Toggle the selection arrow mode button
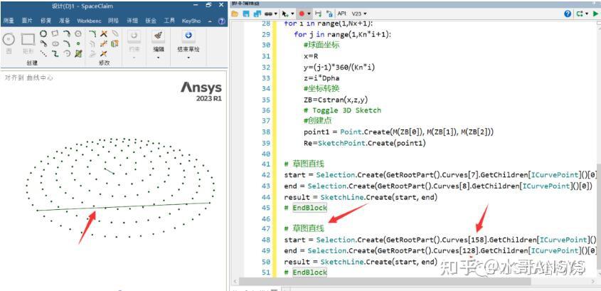 pyautogui.click(x=284, y=14)
